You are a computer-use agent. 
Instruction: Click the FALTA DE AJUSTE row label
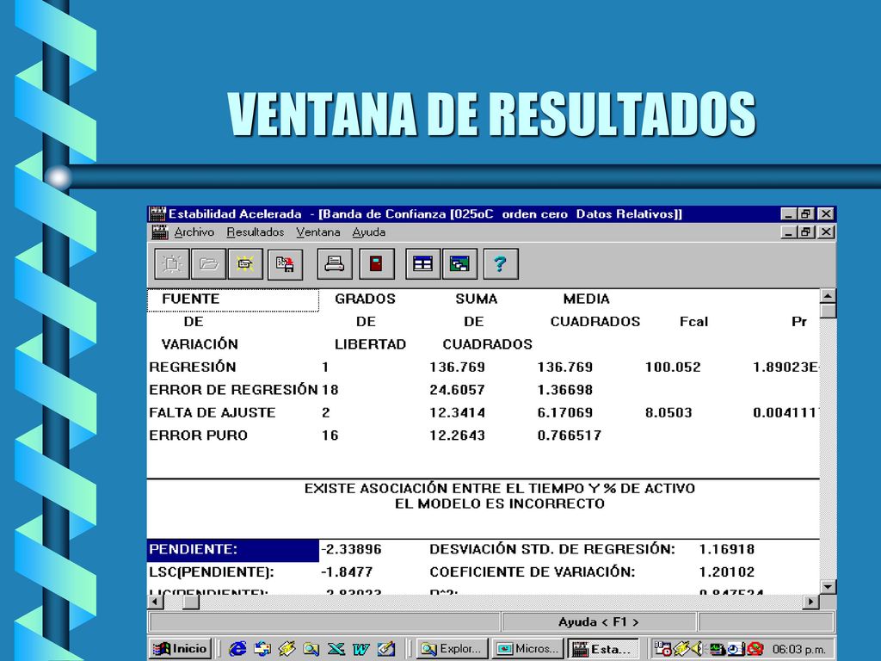(212, 412)
